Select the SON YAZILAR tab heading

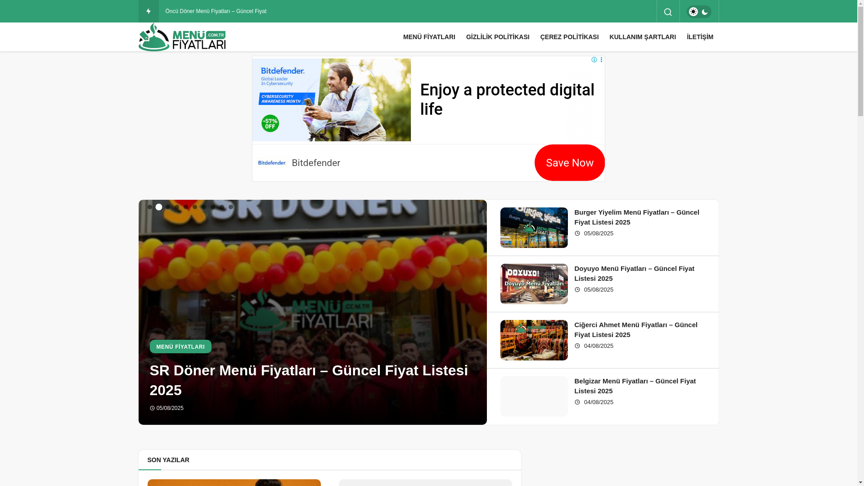pyautogui.click(x=168, y=460)
